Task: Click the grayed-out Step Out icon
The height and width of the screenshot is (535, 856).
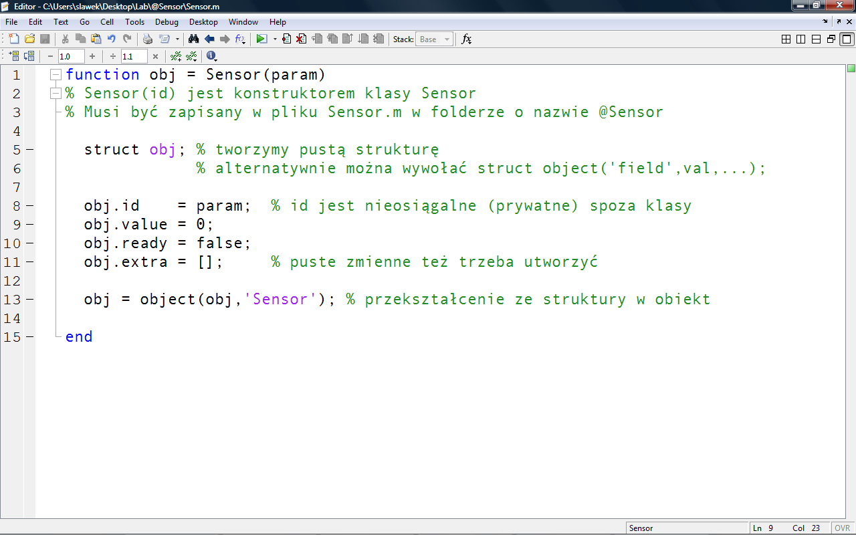Action: click(348, 39)
